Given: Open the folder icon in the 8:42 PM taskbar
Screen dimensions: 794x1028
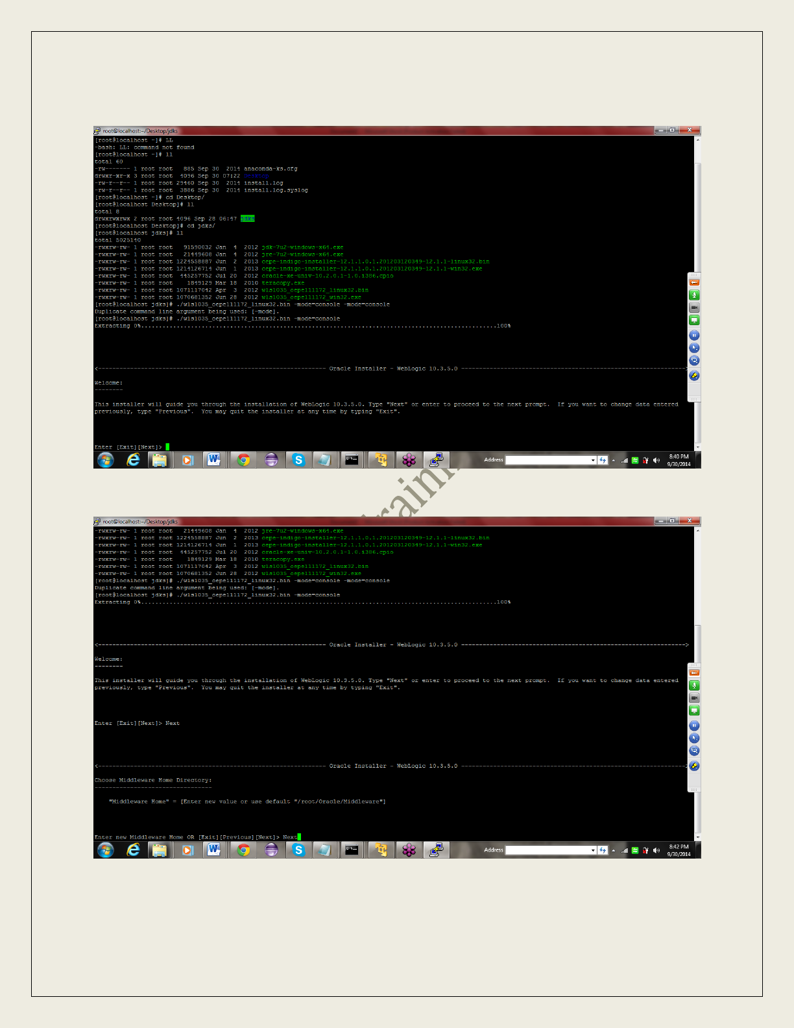Looking at the screenshot, I should (159, 850).
